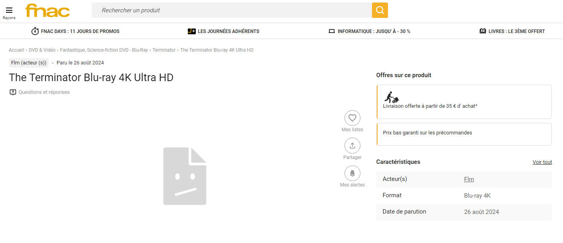Click the Acteur(s) row label
This screenshot has width=563, height=243.
click(x=395, y=179)
